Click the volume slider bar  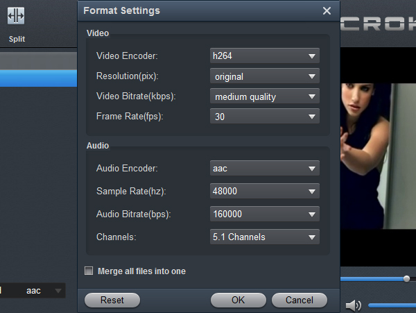392,305
